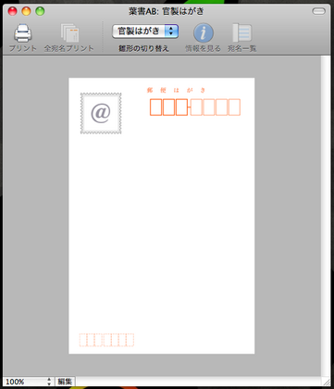Click the プリント printer icon
This screenshot has height=389, width=334.
pyautogui.click(x=22, y=33)
